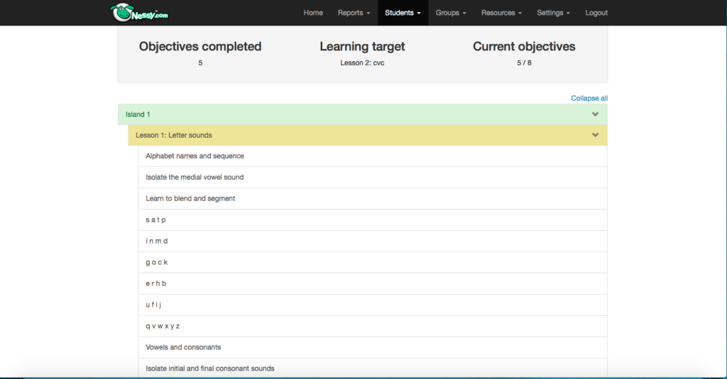Click the Collapse all link

(x=589, y=98)
